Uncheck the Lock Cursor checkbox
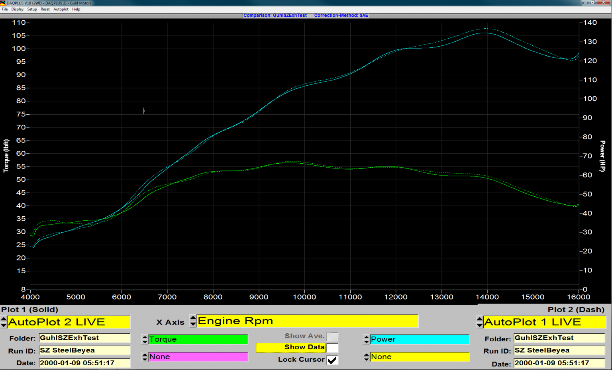This screenshot has width=612, height=370. click(332, 360)
